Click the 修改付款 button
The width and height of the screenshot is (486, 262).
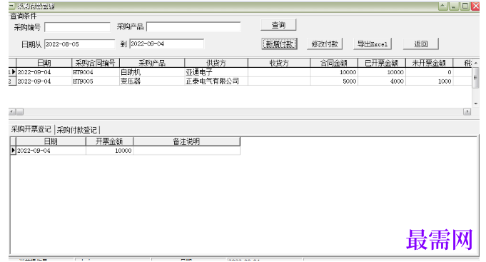(325, 44)
